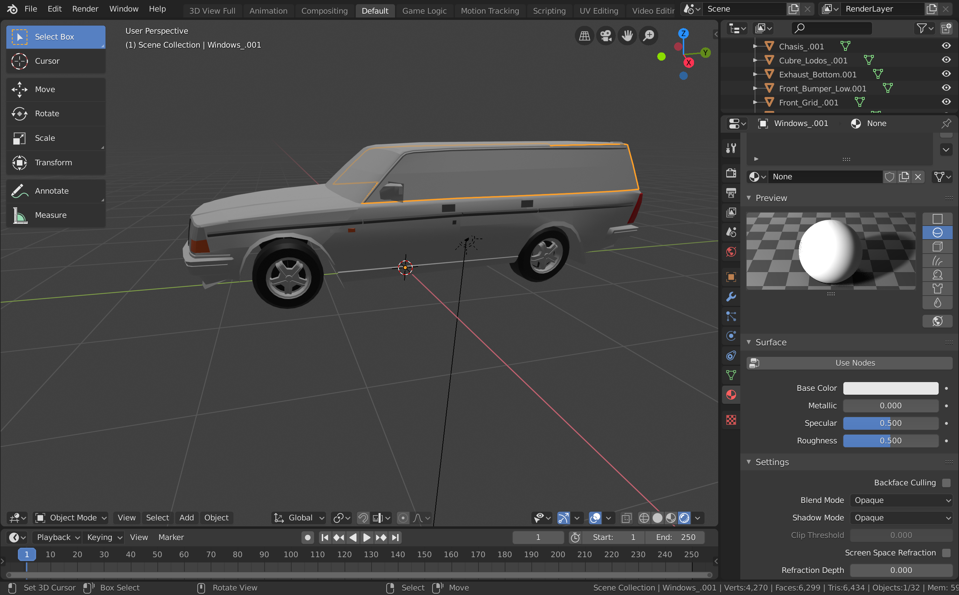This screenshot has width=959, height=595.
Task: Open the Modifiers properties tab wrench icon
Action: (731, 297)
